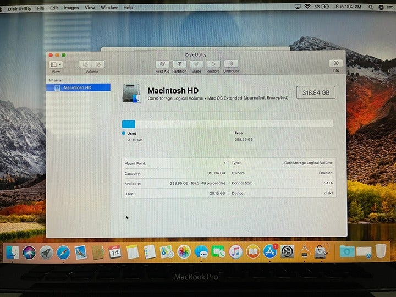Launch Siri from the dock
The image size is (396, 297).
coord(29,252)
